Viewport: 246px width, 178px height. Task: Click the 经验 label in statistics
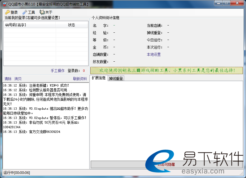coord(100,33)
